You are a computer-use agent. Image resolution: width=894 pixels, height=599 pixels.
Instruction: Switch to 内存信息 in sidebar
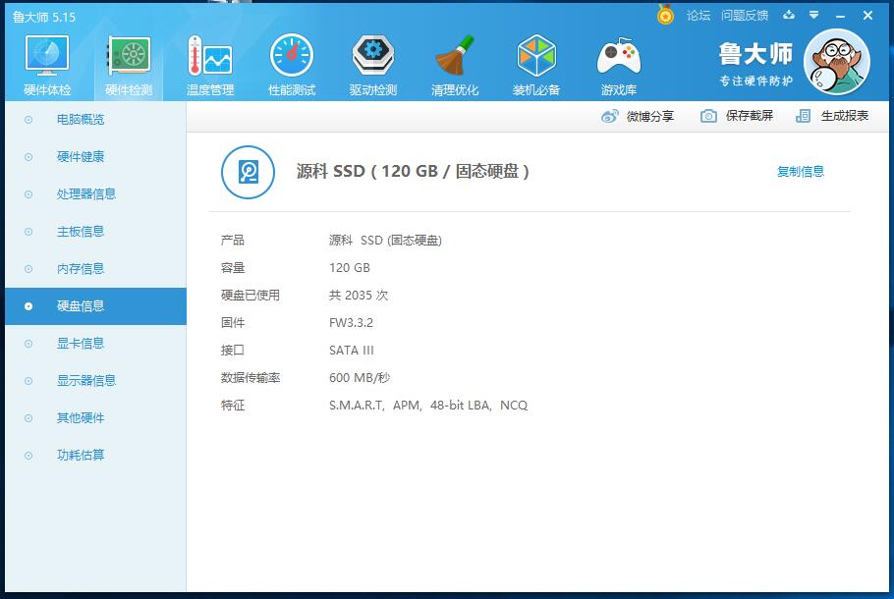click(81, 269)
